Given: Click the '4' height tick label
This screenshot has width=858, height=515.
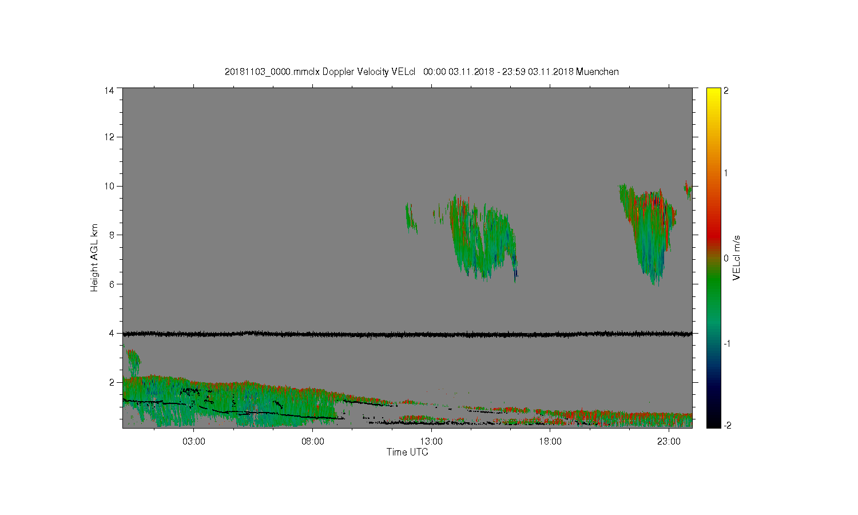Looking at the screenshot, I should [112, 333].
